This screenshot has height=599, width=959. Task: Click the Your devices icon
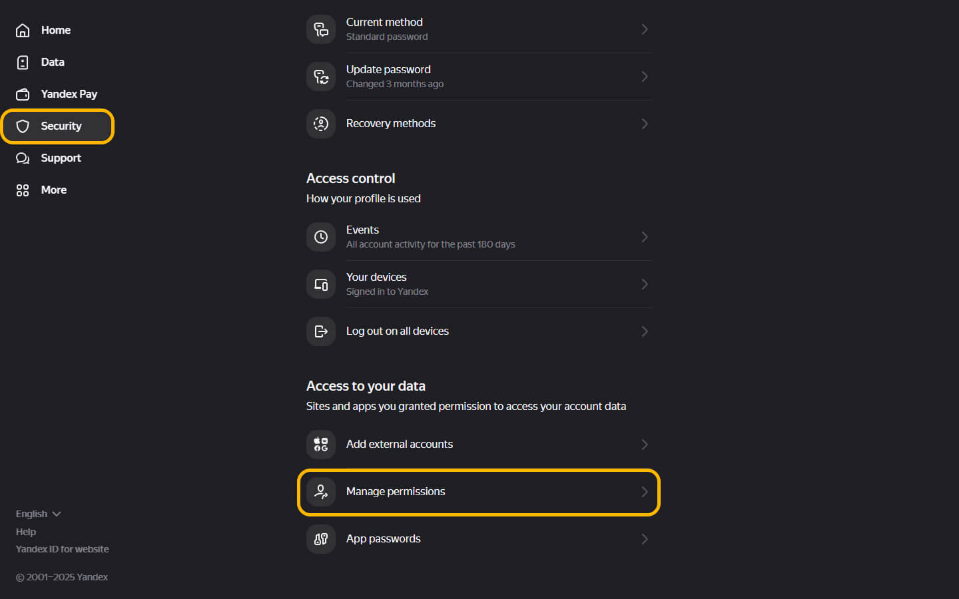coord(321,284)
